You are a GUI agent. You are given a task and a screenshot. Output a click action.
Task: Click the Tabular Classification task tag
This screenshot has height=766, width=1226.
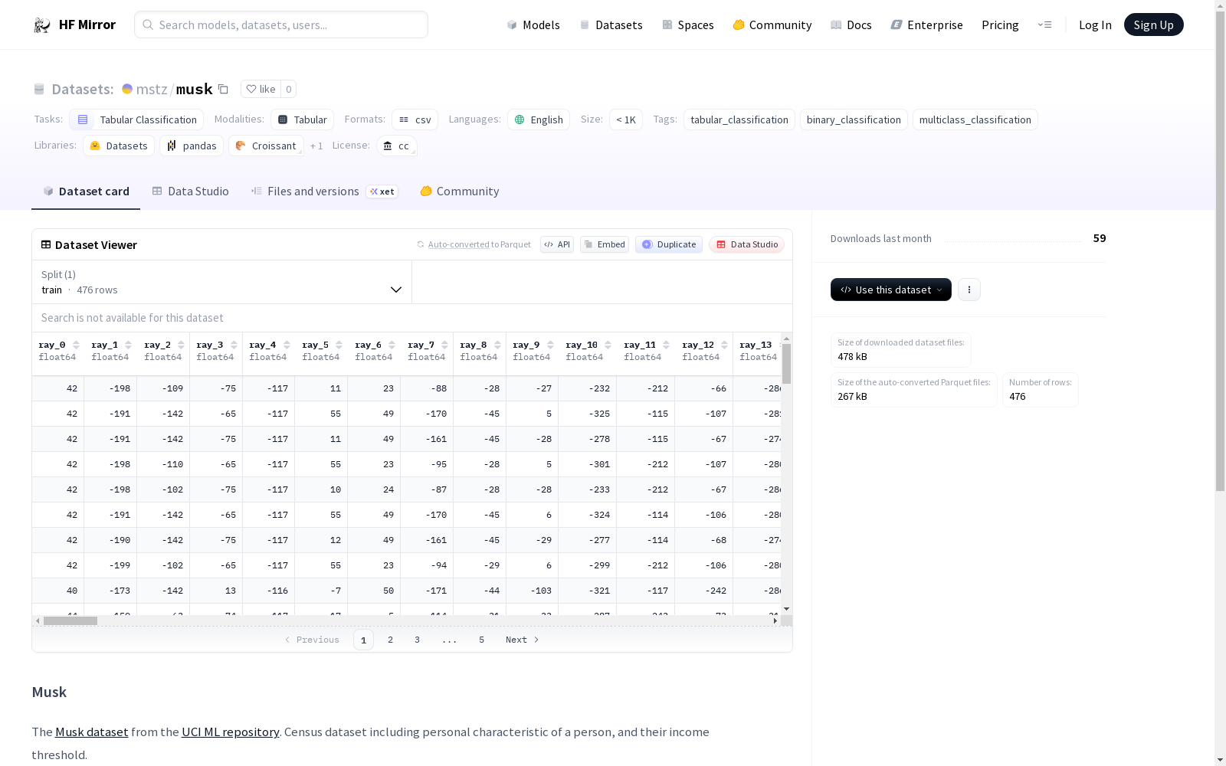[x=136, y=119]
